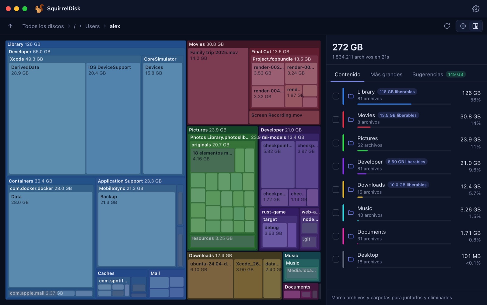This screenshot has width=487, height=305.
Task: Select the 18 elementos block in originals
Action: 212,160
